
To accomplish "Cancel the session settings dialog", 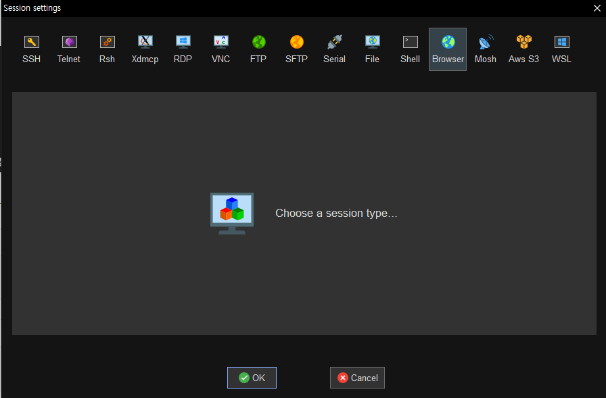I will coord(357,378).
